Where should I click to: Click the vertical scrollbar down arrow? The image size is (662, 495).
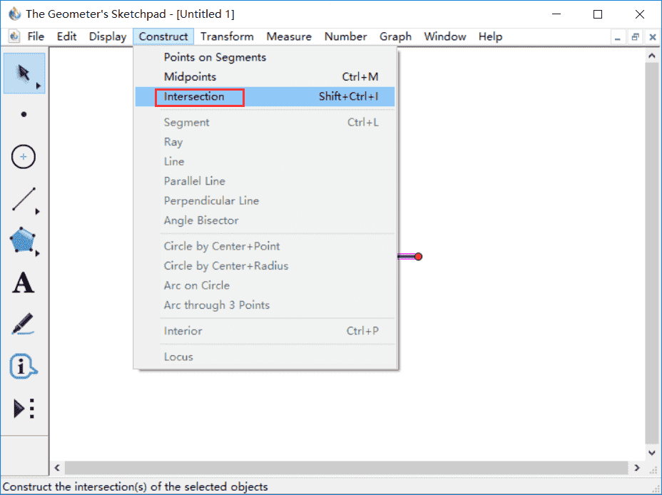(652, 453)
